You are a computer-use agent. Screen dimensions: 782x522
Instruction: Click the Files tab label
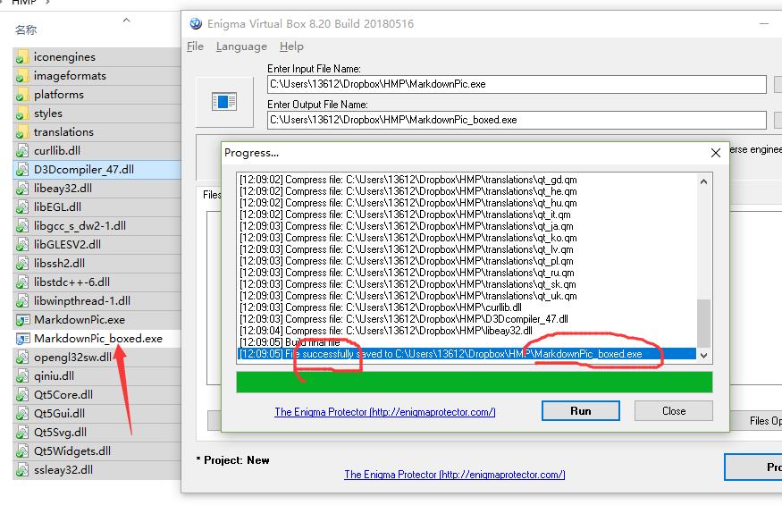coord(212,195)
